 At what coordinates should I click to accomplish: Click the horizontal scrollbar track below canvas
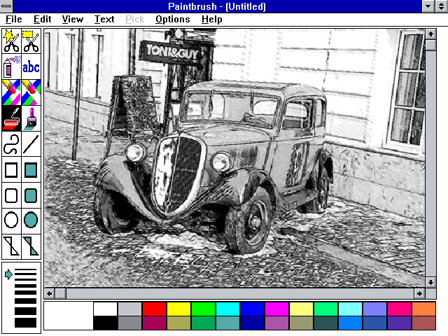(x=238, y=293)
